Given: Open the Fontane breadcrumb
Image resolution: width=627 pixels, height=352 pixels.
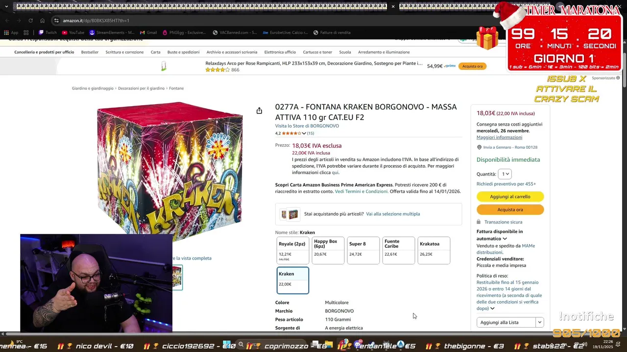Looking at the screenshot, I should coord(176,88).
